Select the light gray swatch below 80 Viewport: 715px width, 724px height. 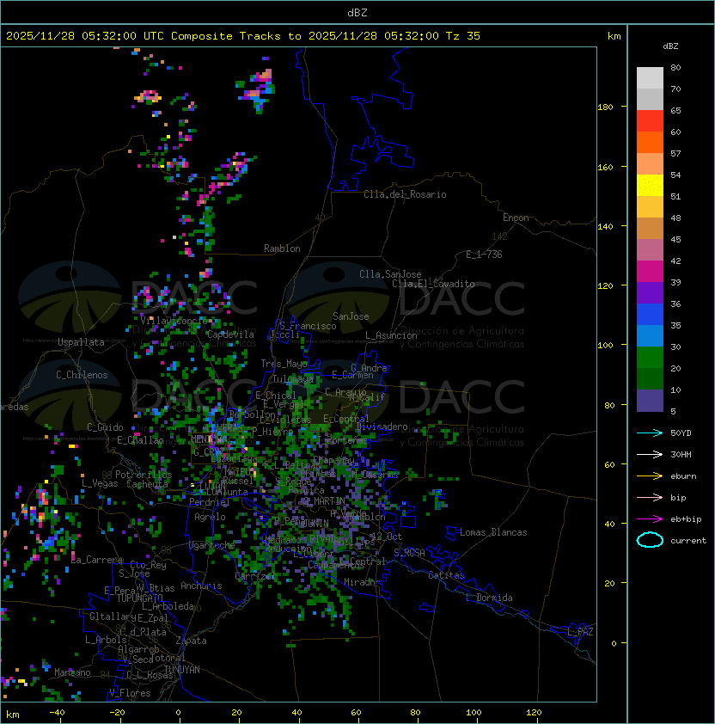point(650,77)
